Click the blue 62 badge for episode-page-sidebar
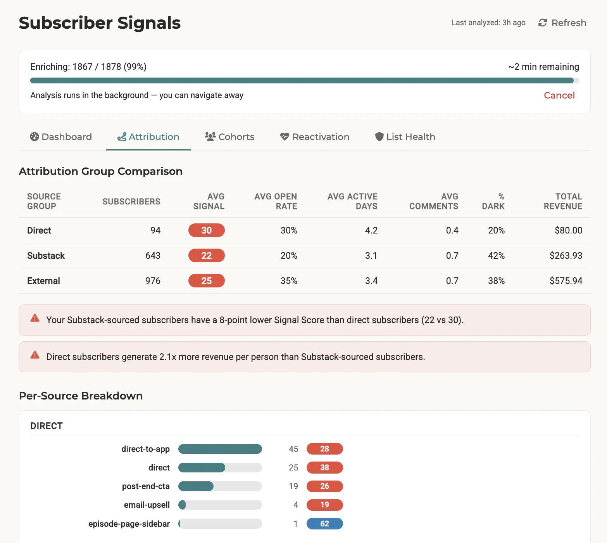Image resolution: width=607 pixels, height=543 pixels. coord(324,524)
